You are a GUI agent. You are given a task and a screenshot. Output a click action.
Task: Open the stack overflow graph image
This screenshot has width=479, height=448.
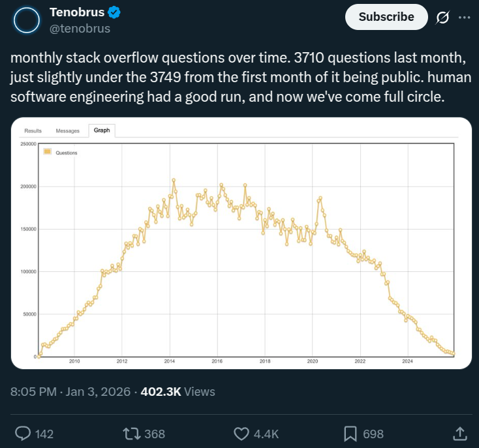pos(241,243)
